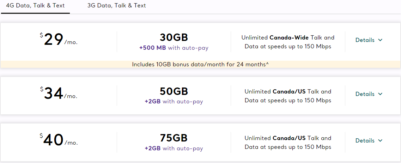401x163 pixels.
Task: Expand Details for the $34 plan
Action: tap(365, 94)
